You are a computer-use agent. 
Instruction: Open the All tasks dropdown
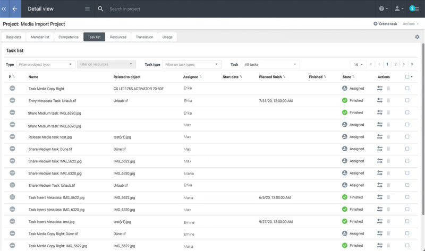pos(270,64)
